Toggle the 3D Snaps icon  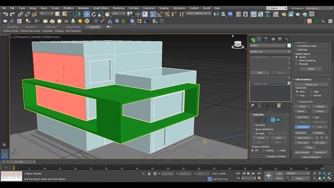click(152, 14)
